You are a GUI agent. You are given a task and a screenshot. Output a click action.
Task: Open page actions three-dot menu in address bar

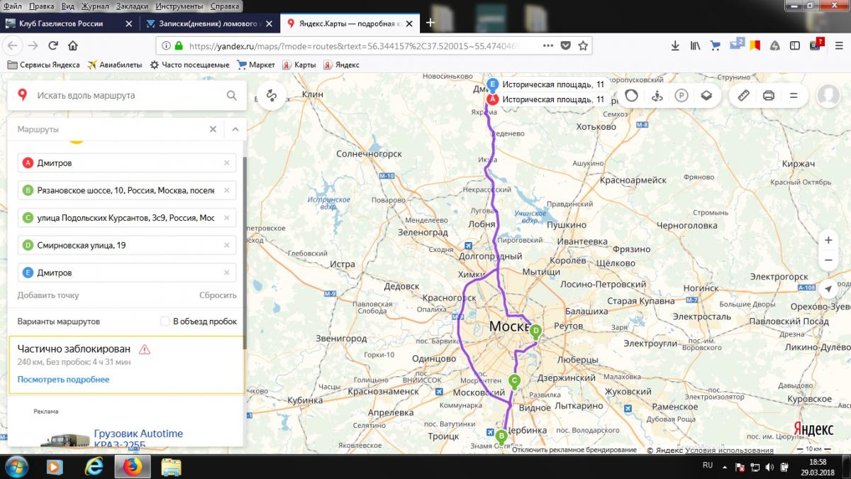pyautogui.click(x=547, y=45)
